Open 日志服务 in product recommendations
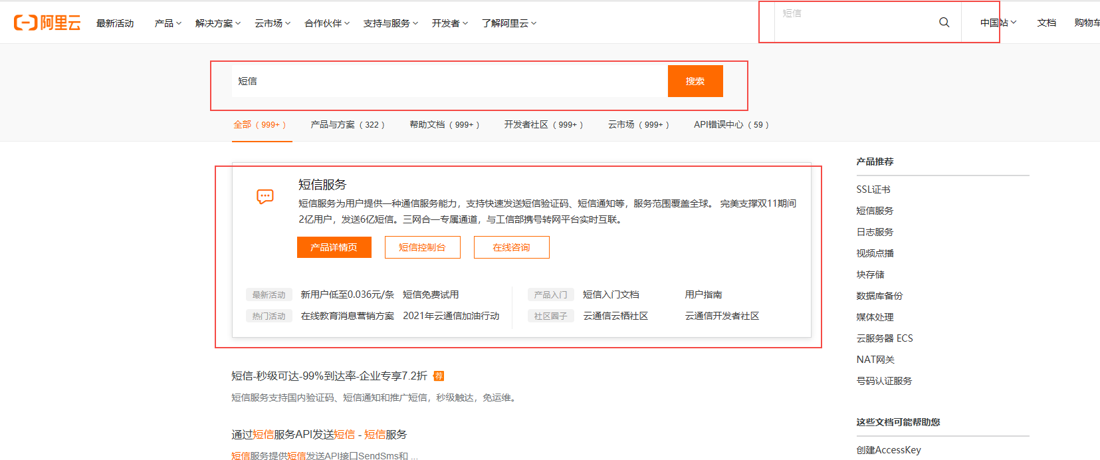The width and height of the screenshot is (1100, 460). click(x=875, y=232)
